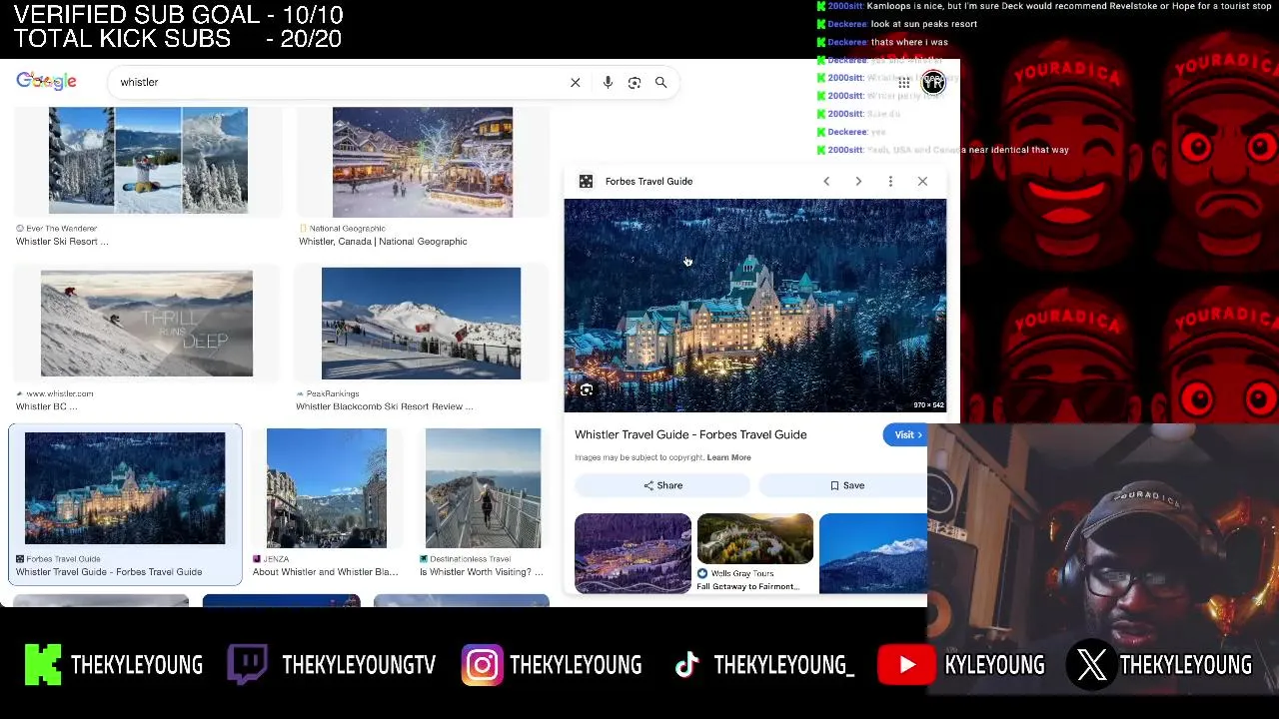
Task: Click chat message 'look at sun peaks resort'
Action: (x=924, y=24)
